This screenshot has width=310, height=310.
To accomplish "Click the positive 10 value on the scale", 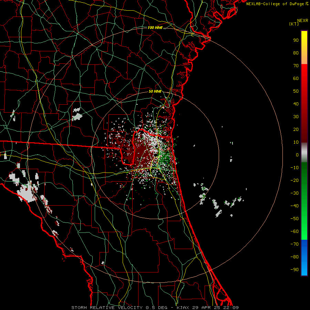I will 296,142.
